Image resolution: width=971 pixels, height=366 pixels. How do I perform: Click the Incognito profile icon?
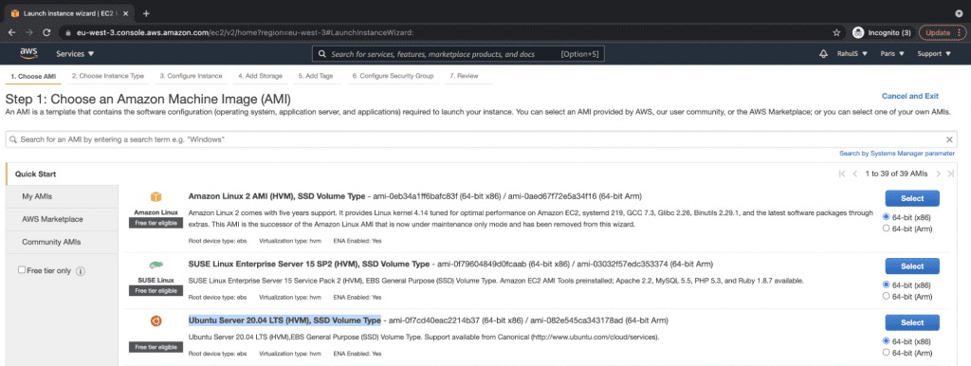(858, 32)
